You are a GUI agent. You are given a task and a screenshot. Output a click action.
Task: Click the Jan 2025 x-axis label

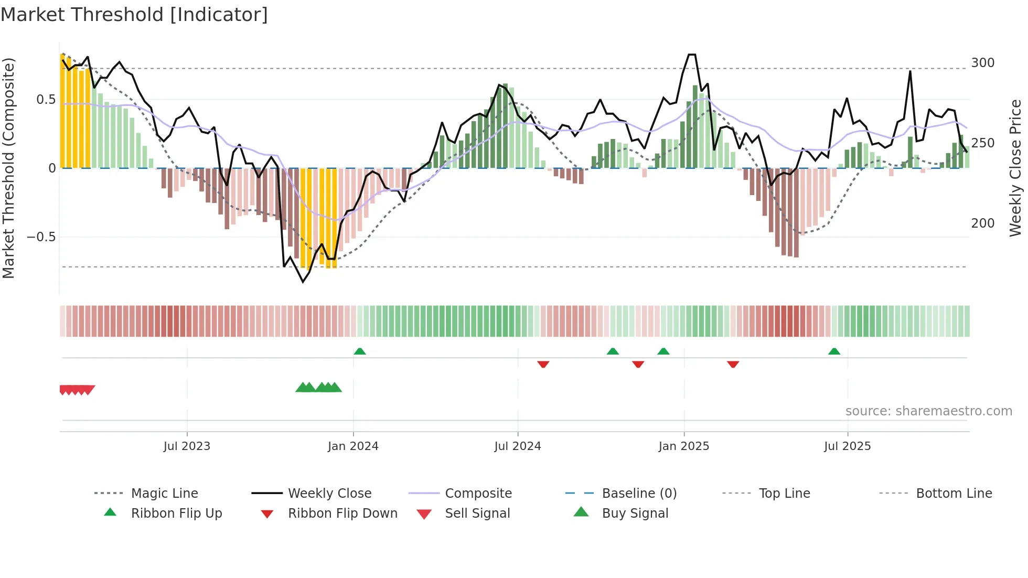coord(683,446)
